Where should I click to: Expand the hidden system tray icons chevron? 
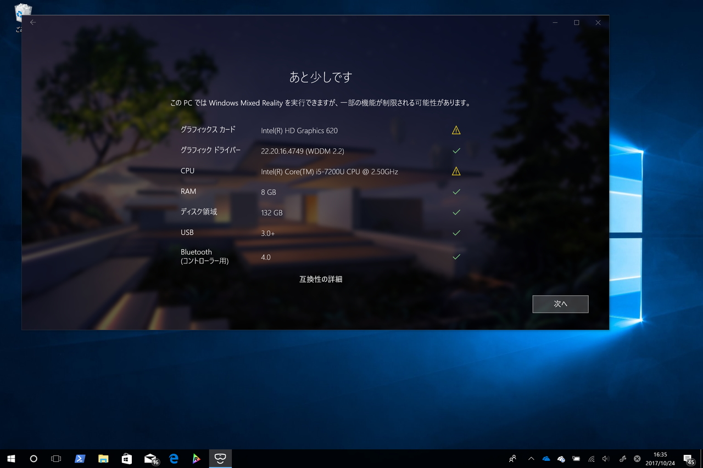click(x=531, y=459)
